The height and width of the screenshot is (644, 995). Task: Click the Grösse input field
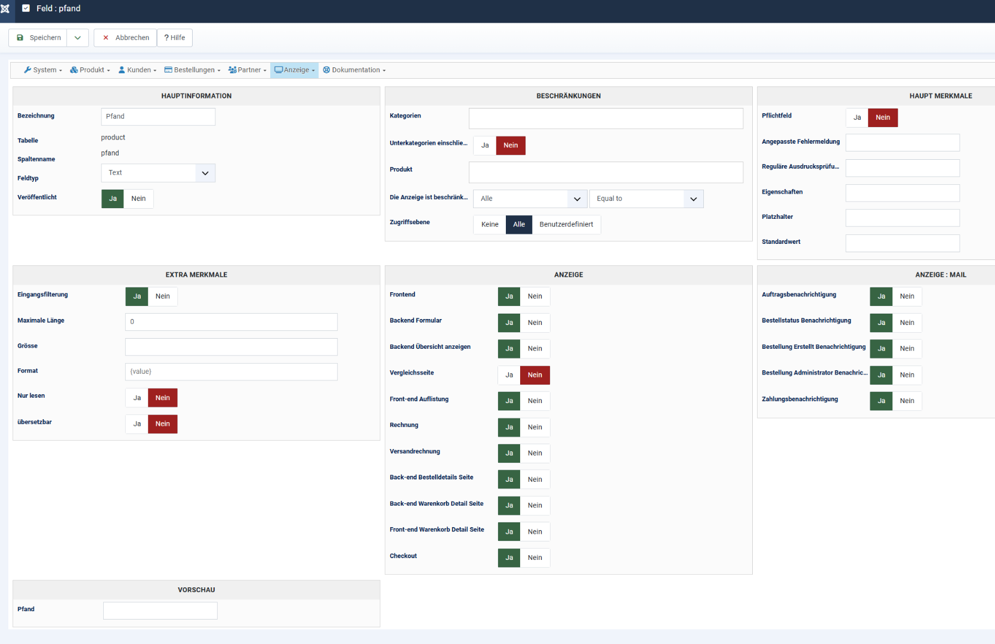pos(231,347)
